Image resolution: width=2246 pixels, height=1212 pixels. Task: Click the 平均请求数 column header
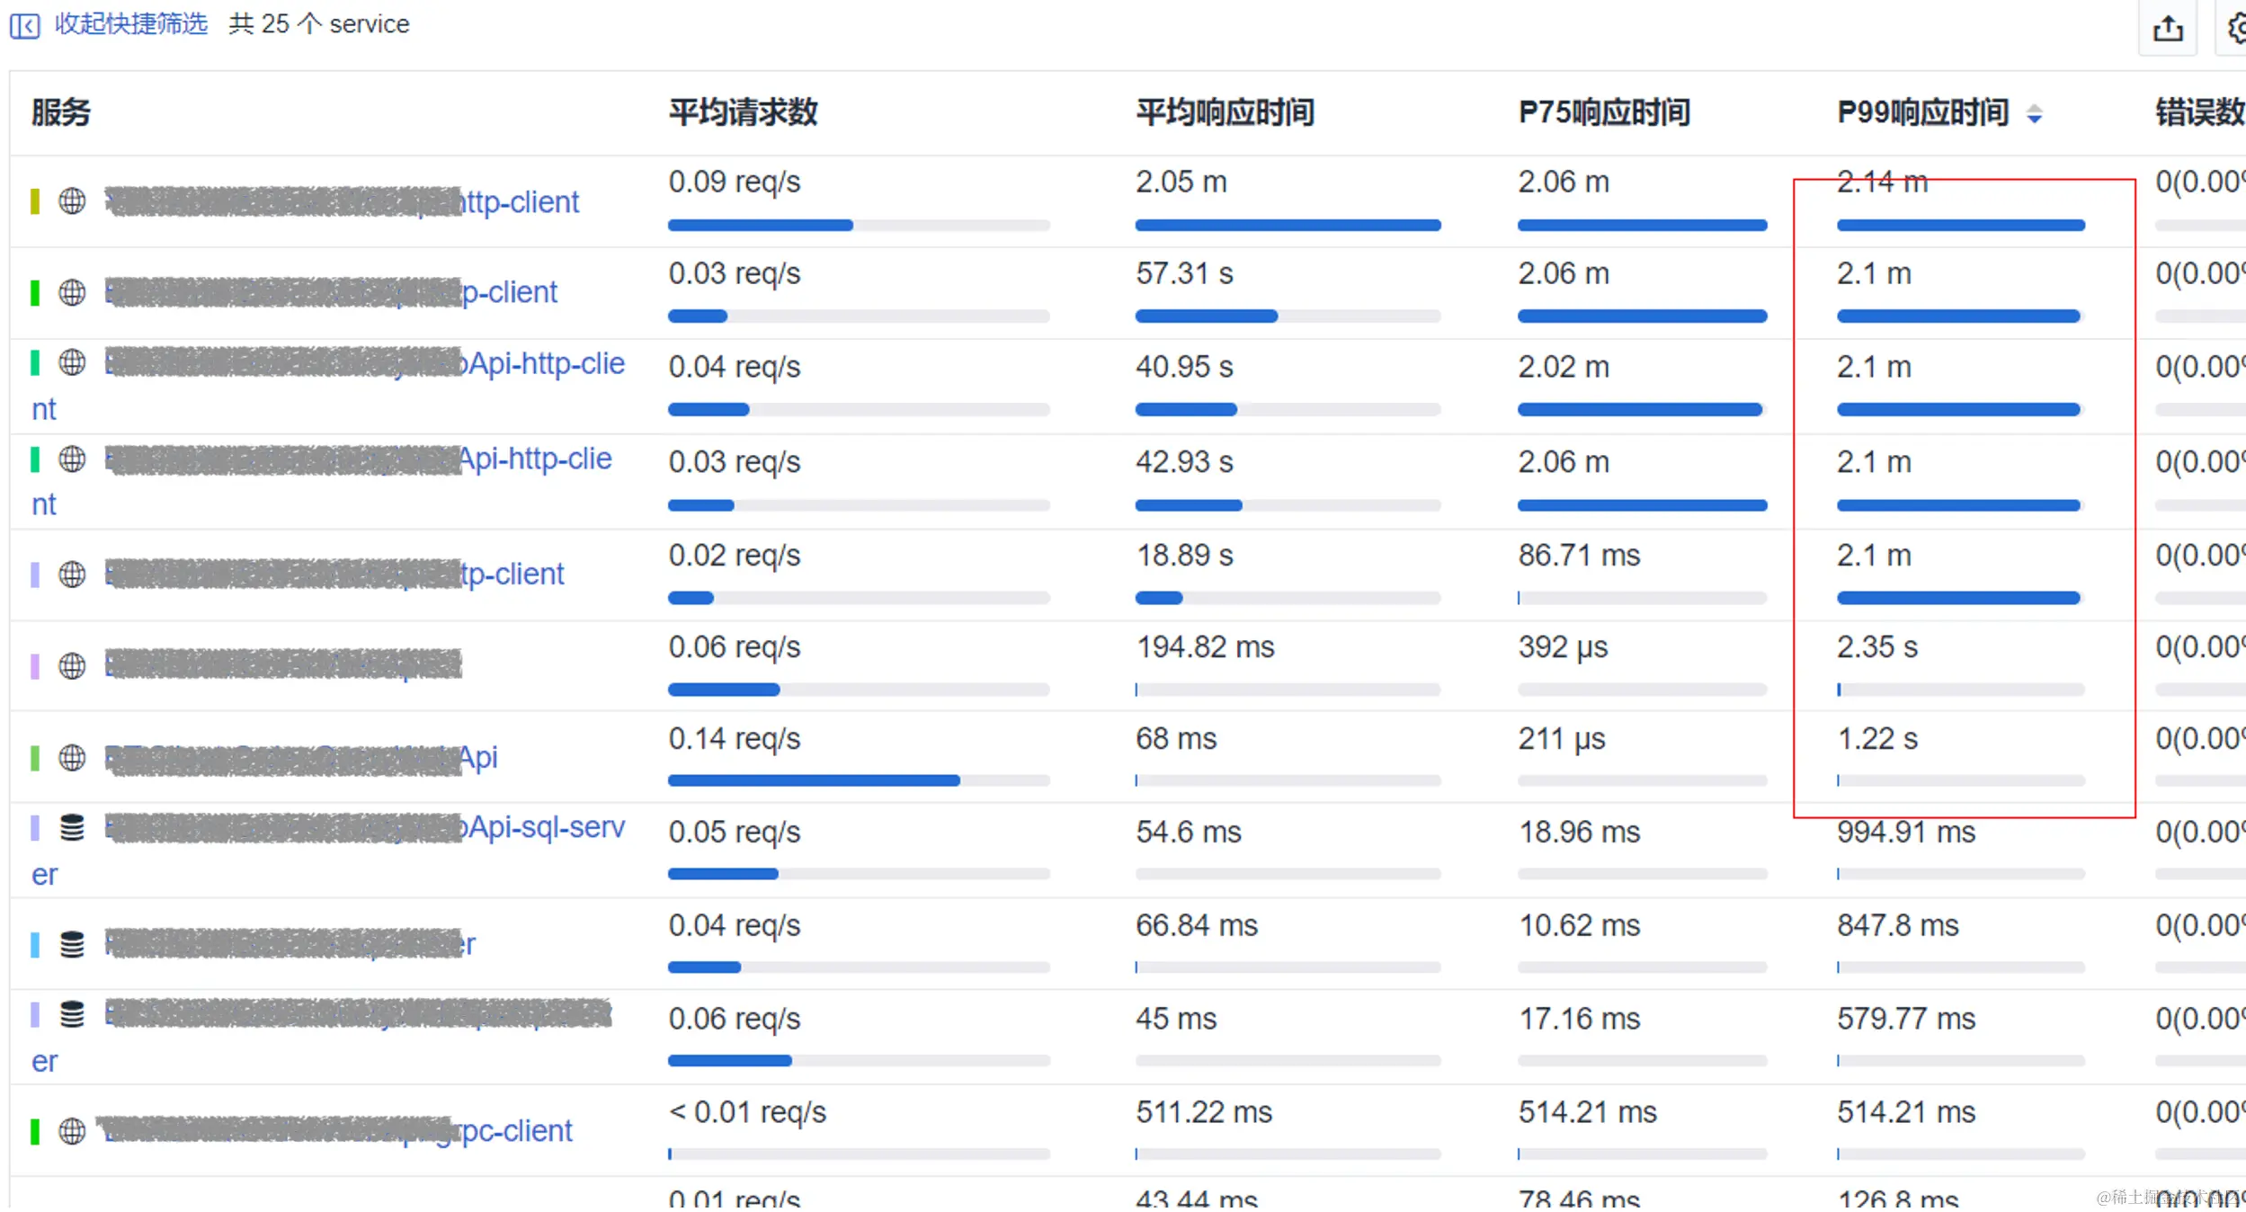(743, 112)
